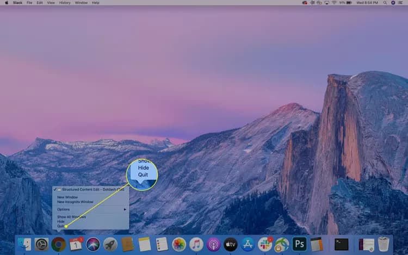Open the Siri icon in Dock
This screenshot has height=255, width=408.
click(x=93, y=244)
